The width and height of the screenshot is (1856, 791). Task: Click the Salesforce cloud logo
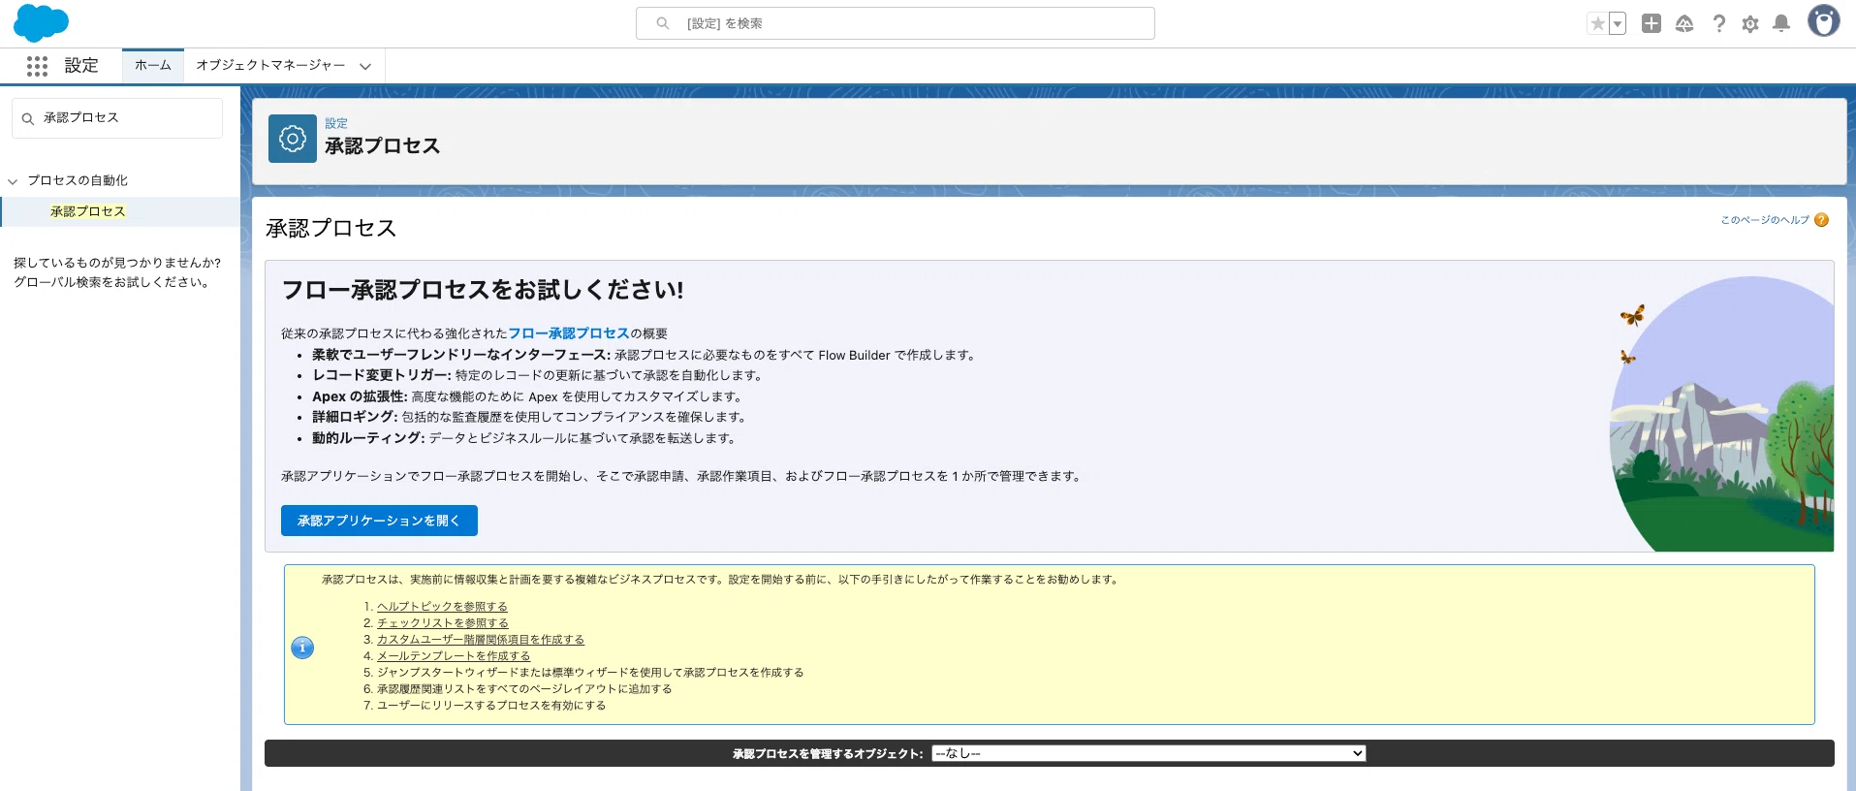(x=41, y=22)
